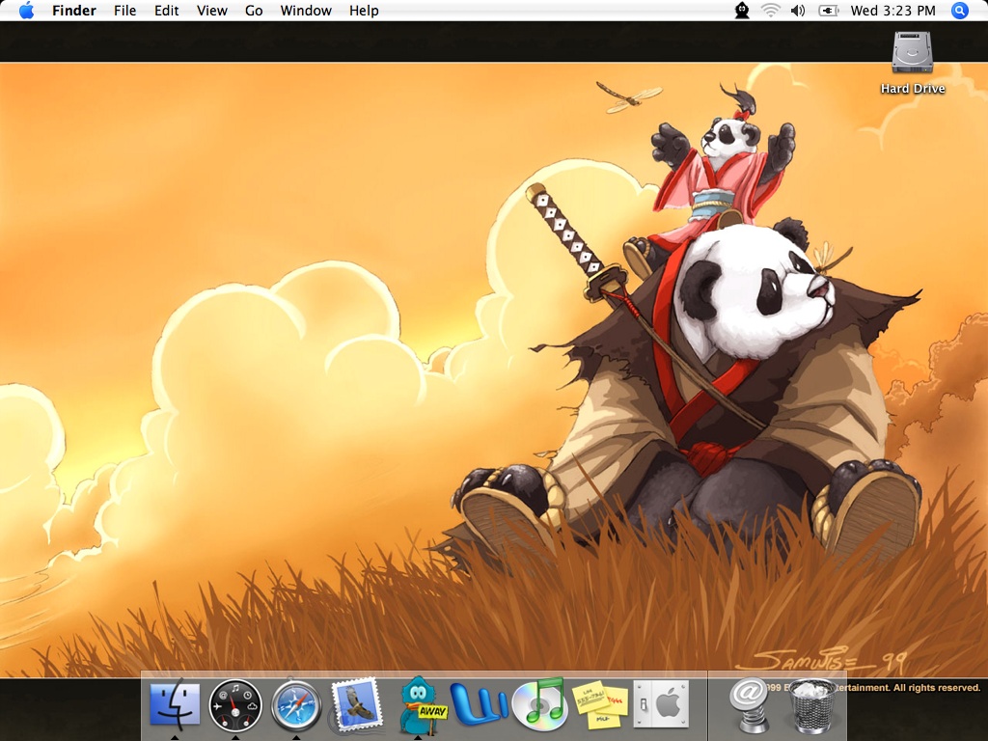
Task: Open the Finder application menu
Action: [x=74, y=10]
